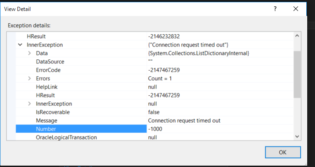Click the HelpLink null value
The height and width of the screenshot is (167, 315).
point(152,87)
